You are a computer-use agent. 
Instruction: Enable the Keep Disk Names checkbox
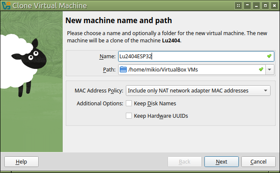click(x=129, y=103)
